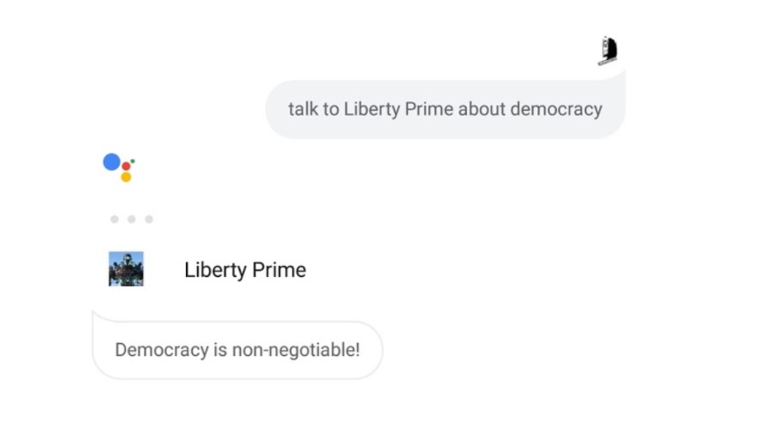Select the Liberty Prime agent name label

(x=245, y=270)
